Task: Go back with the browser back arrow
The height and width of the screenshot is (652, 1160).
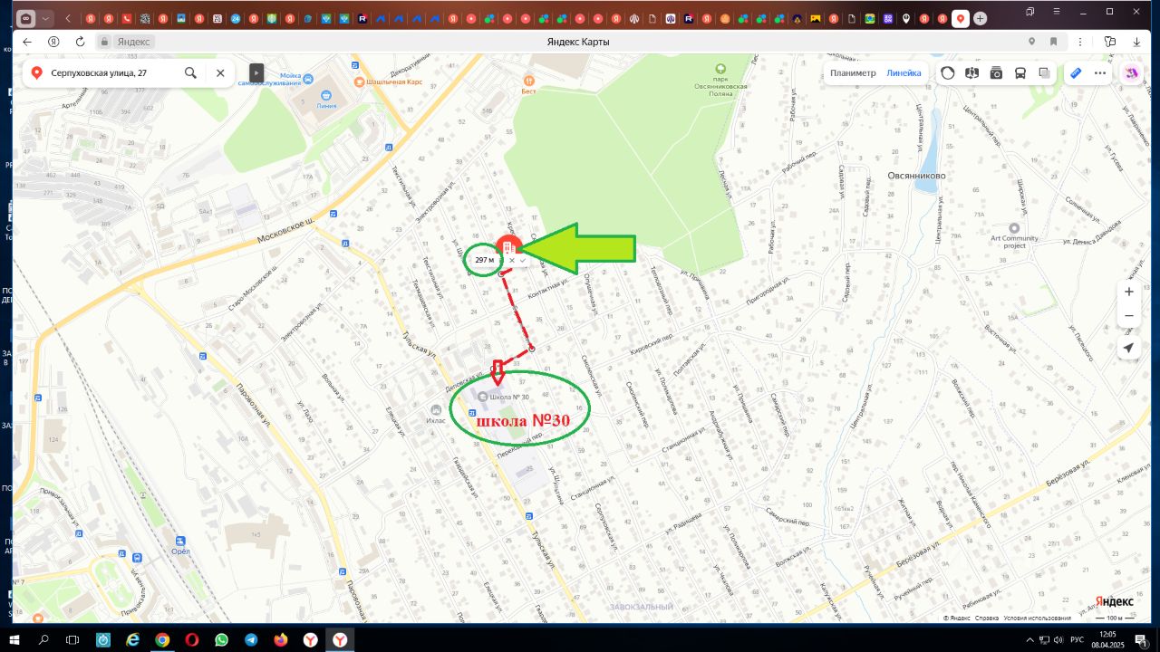Action: [x=27, y=42]
